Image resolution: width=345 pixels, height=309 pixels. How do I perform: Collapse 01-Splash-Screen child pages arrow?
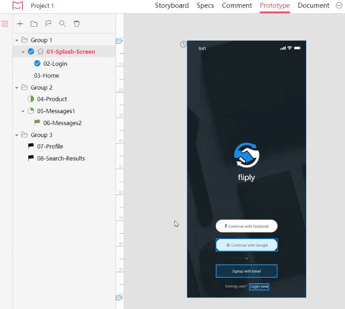click(23, 52)
